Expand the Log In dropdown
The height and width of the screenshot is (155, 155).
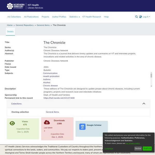(x=146, y=17)
